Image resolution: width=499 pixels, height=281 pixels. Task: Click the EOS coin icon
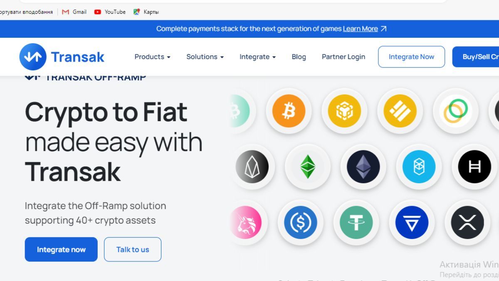pyautogui.click(x=252, y=167)
